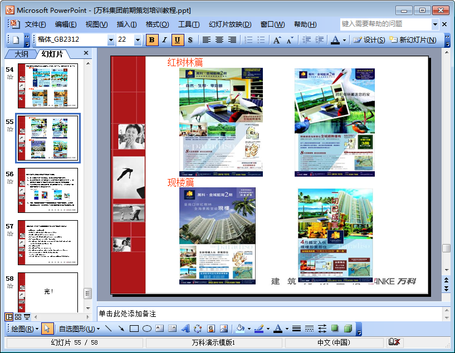Open the 帮助(H) menu
455x353 pixels.
pos(305,24)
